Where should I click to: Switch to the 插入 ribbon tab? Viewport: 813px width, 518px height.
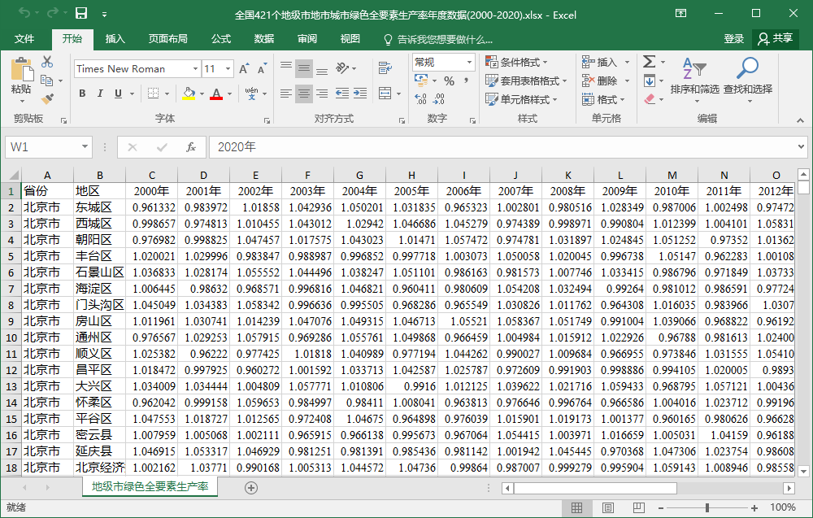pos(115,39)
